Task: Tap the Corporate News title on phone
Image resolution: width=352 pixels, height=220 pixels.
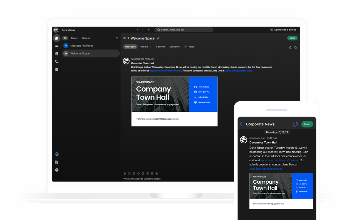Action: click(x=260, y=124)
